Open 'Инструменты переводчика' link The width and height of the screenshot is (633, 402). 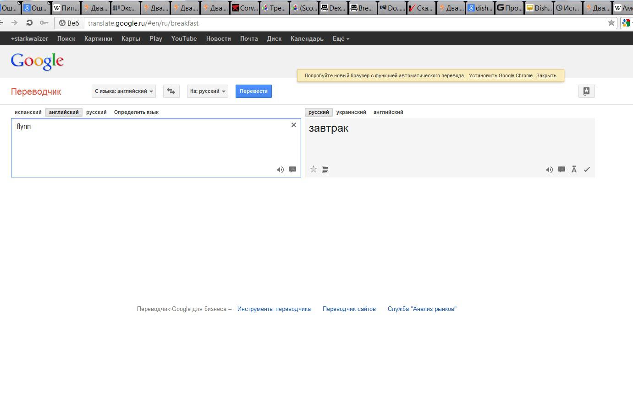click(x=274, y=309)
